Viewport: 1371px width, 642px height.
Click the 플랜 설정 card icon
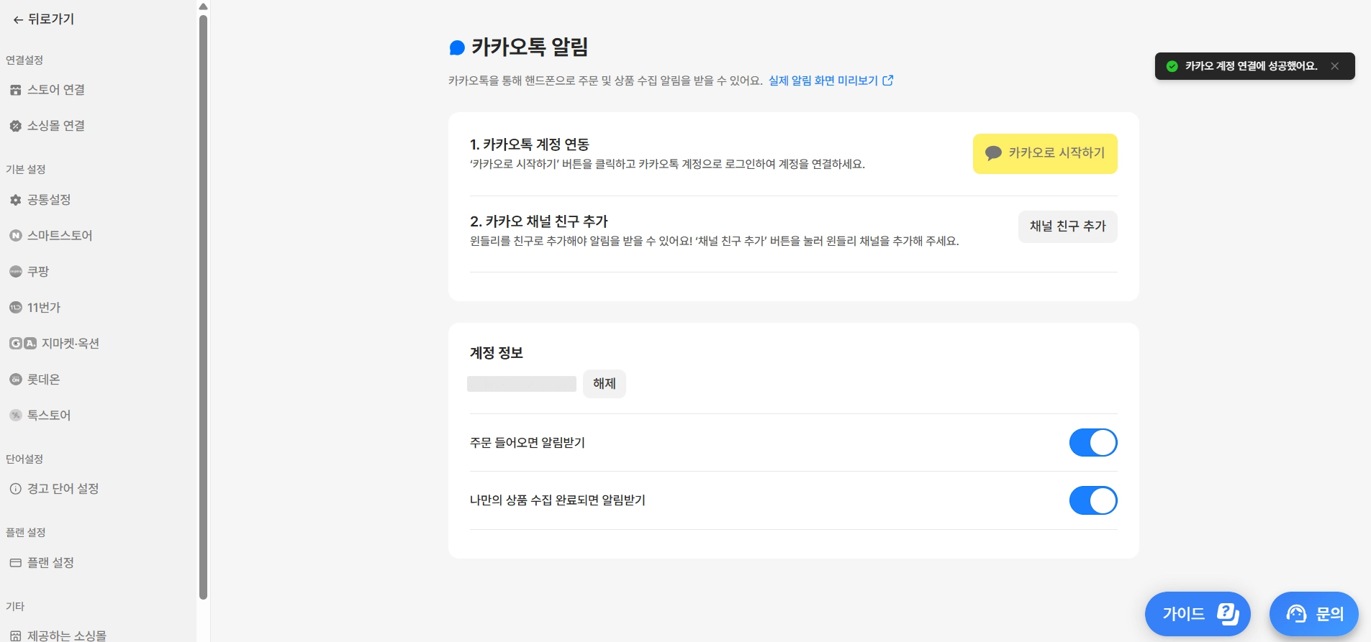coord(16,563)
